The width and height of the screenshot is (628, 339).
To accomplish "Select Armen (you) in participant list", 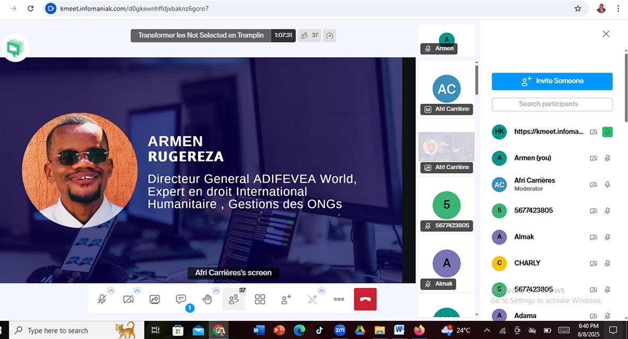I will coord(552,158).
